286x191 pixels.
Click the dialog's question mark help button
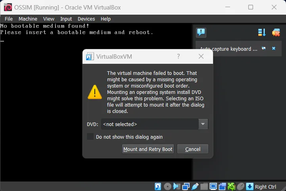[178, 56]
